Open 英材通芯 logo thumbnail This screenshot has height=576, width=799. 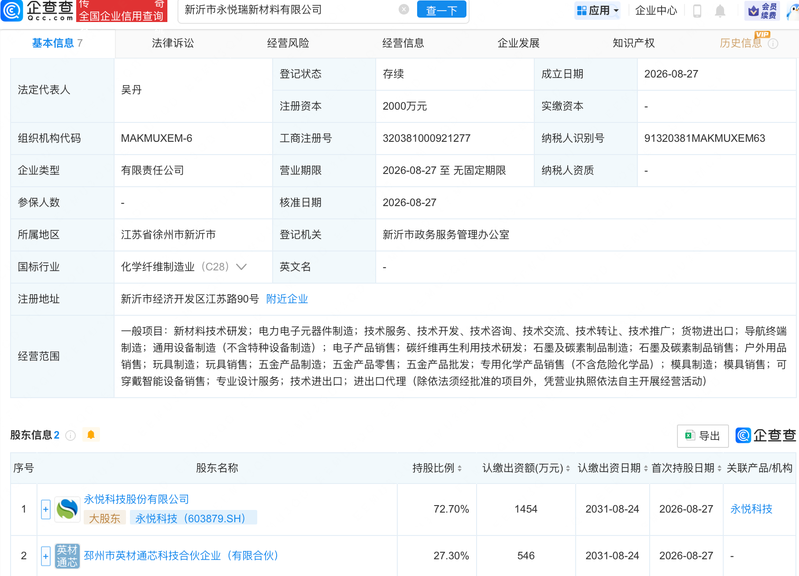[67, 556]
